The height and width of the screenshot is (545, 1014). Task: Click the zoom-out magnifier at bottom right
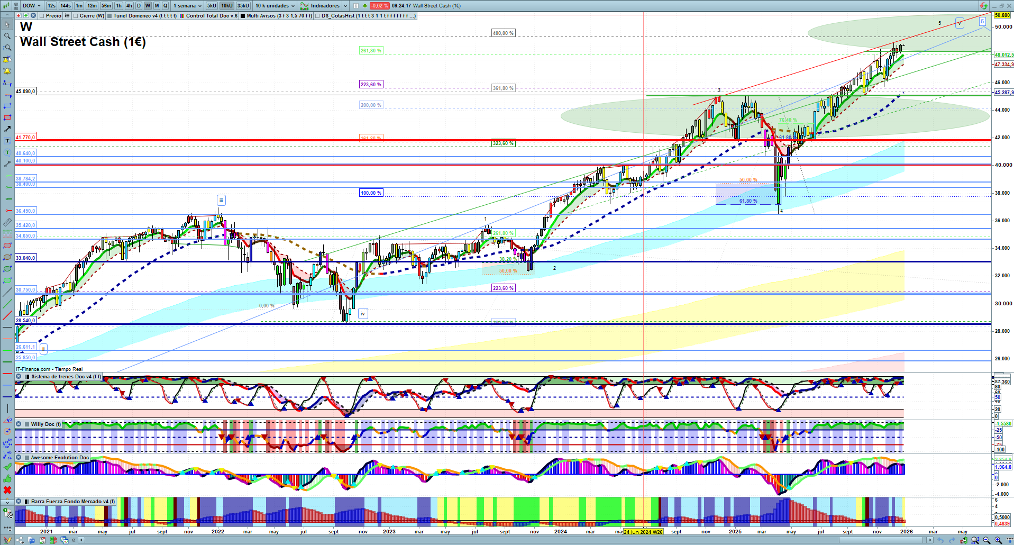pyautogui.click(x=986, y=540)
